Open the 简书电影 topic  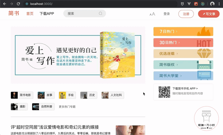coord(22,95)
